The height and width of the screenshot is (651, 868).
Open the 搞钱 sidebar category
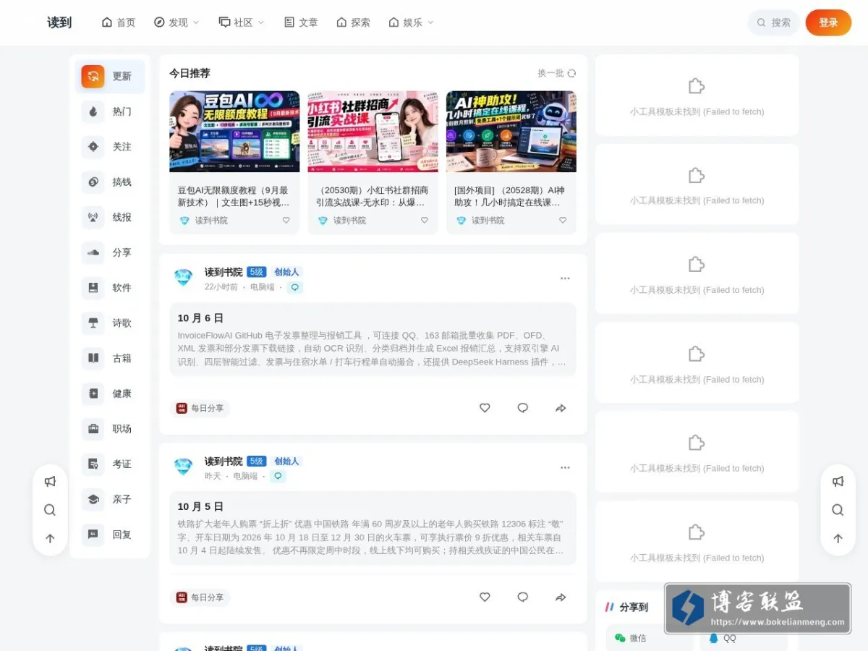point(110,182)
